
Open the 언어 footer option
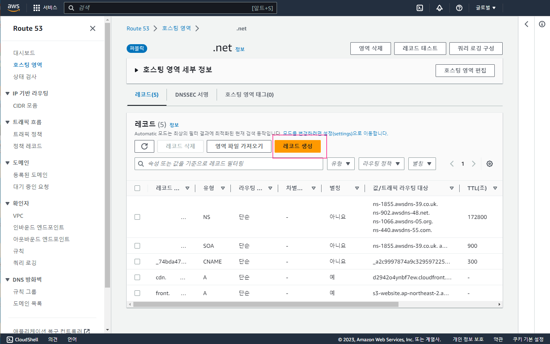(72, 339)
